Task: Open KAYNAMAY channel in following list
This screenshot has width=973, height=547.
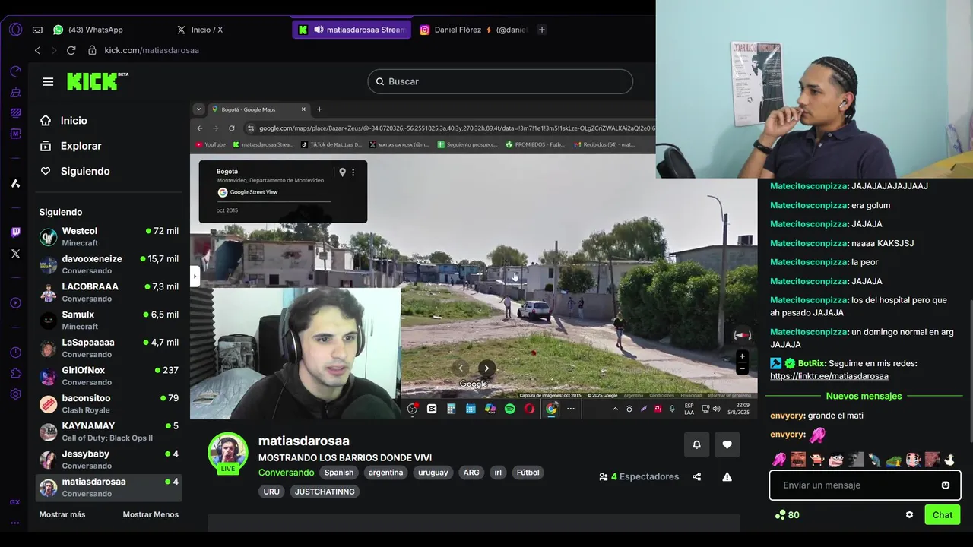Action: click(109, 432)
